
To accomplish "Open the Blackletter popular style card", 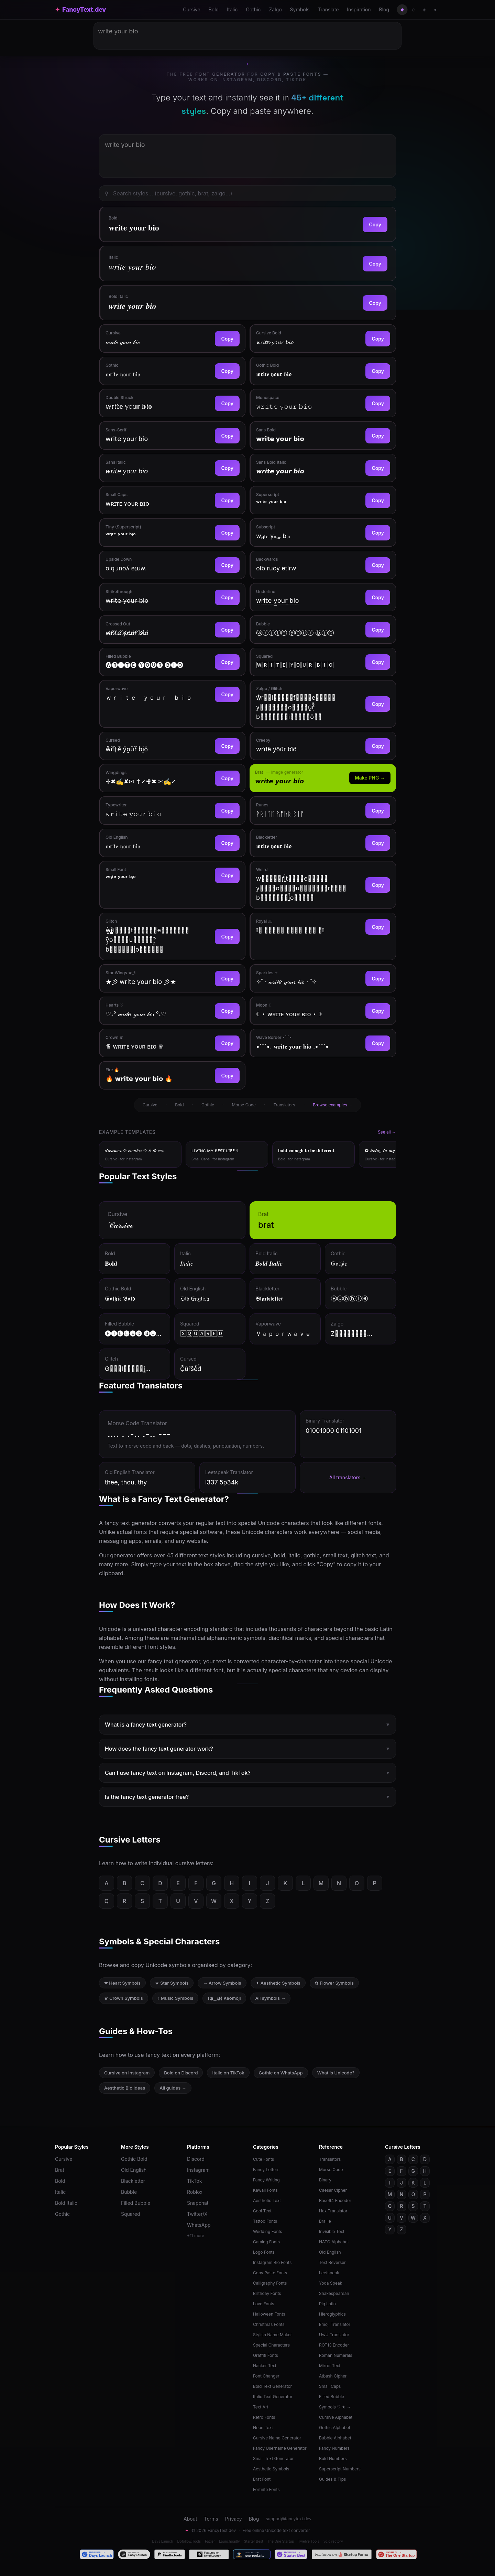I will [x=285, y=1294].
